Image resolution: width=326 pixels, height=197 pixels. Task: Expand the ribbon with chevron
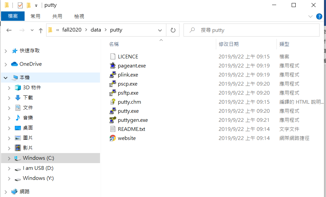coord(311,16)
